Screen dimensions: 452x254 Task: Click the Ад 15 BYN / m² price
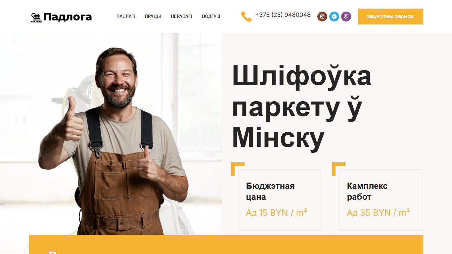click(x=277, y=213)
